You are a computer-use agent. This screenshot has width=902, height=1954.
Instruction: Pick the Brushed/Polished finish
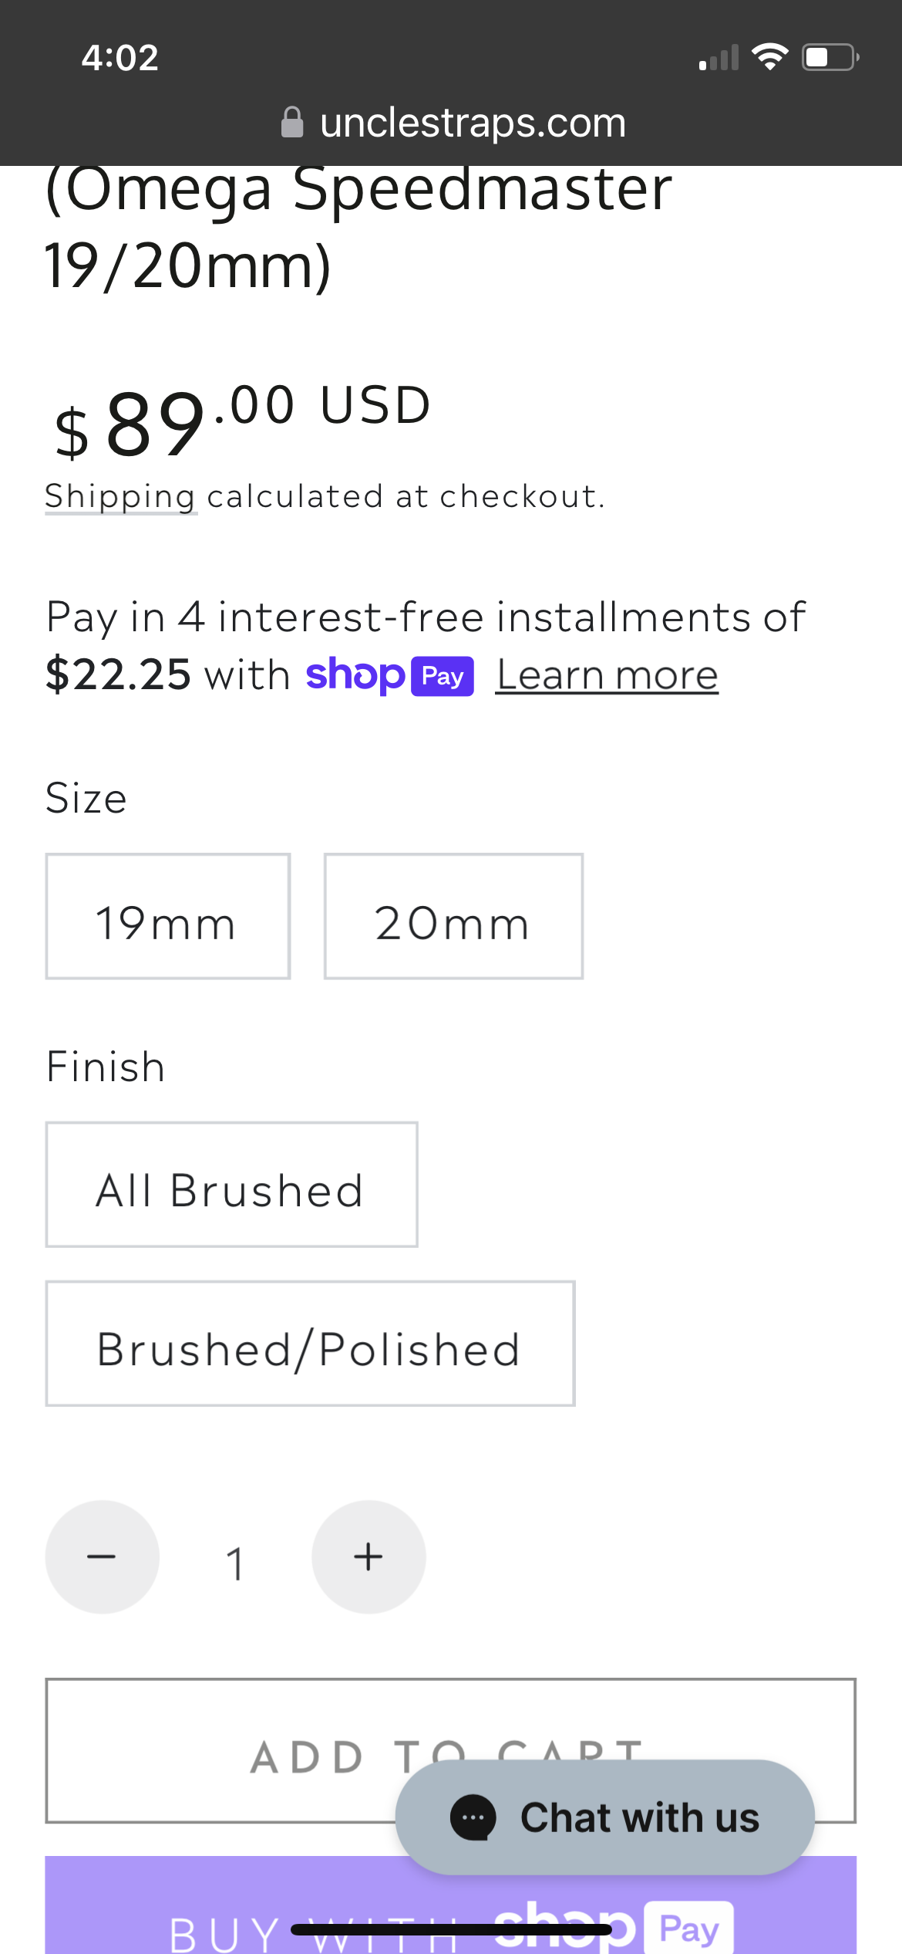click(x=310, y=1344)
